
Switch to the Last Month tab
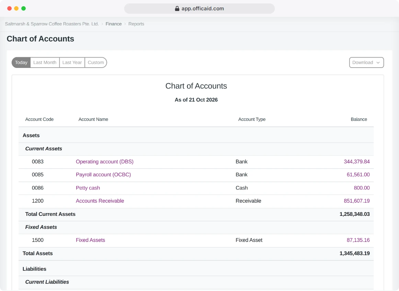coord(45,62)
